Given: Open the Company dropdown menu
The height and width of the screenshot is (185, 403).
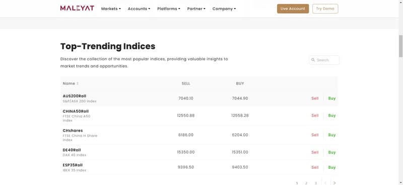Looking at the screenshot, I should (224, 9).
